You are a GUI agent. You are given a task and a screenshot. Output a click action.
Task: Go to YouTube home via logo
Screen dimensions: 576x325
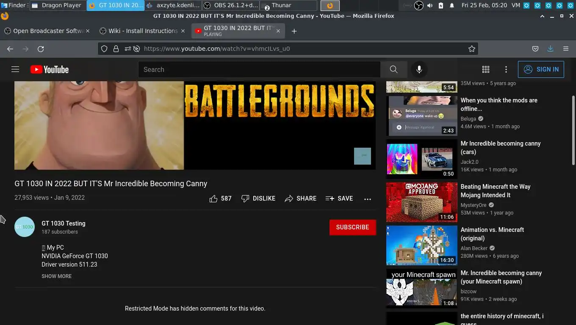(50, 69)
